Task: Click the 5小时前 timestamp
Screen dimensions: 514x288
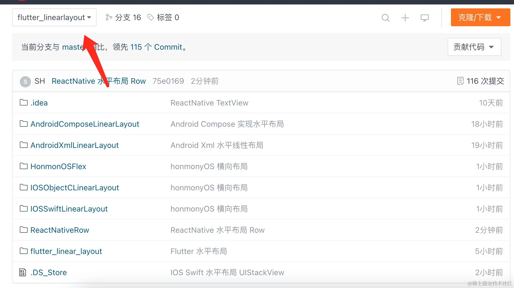Action: pyautogui.click(x=489, y=251)
